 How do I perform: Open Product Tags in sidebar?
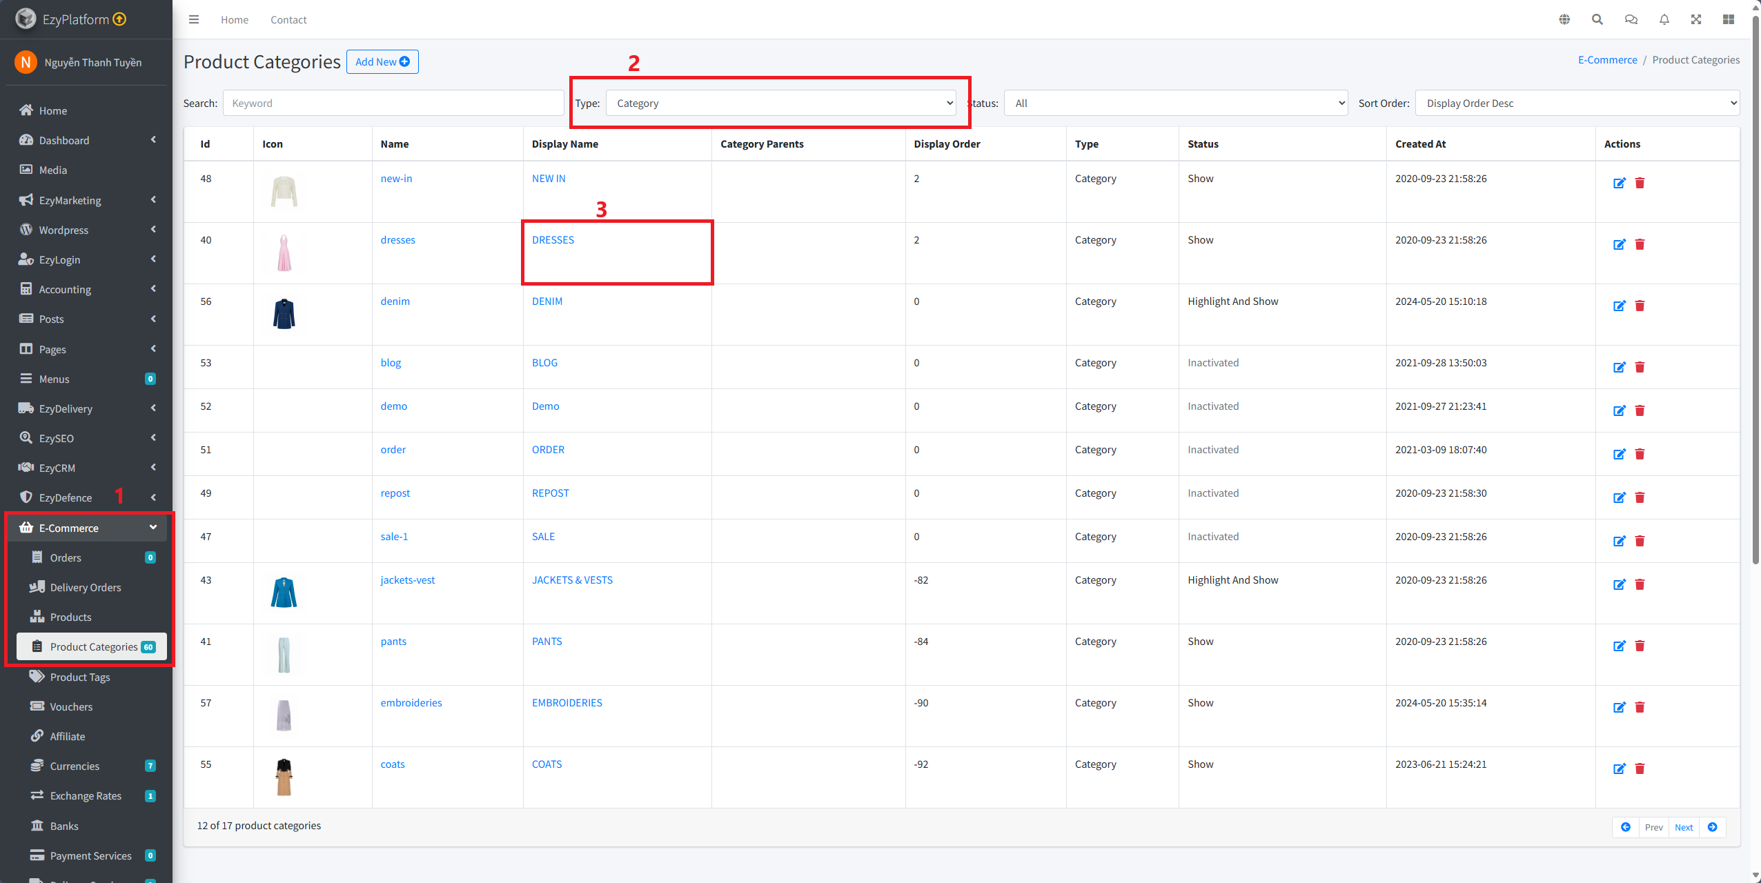(x=80, y=677)
